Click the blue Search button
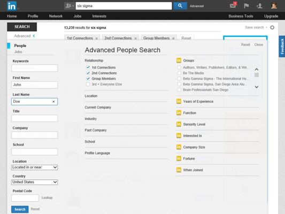Image resolution: width=285 pixels, height=214 pixels. pyautogui.click(x=20, y=209)
